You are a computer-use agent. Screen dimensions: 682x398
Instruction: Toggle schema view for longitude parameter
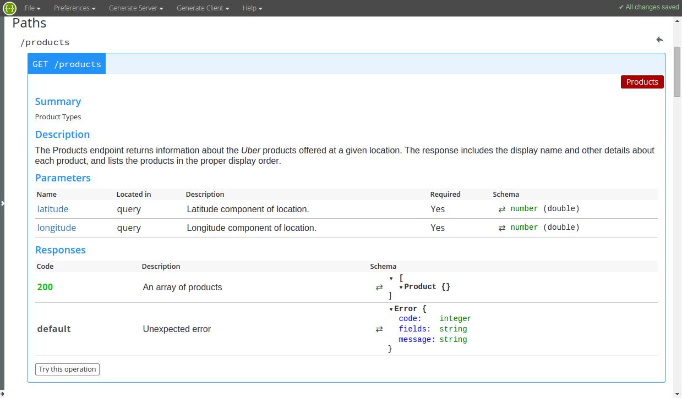click(502, 228)
